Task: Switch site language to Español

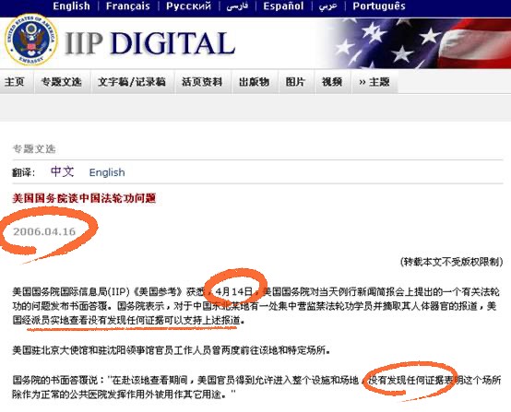Action: [283, 6]
